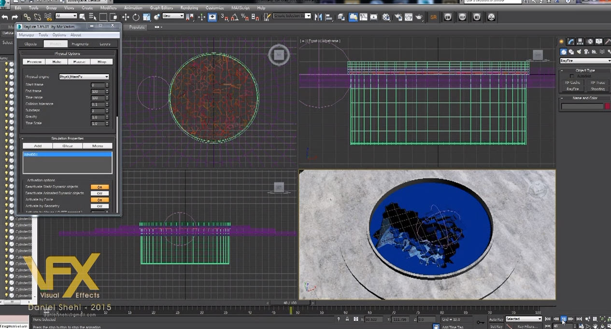Click the Undo arrow in main toolbar
611x329 pixels.
[x=5, y=17]
